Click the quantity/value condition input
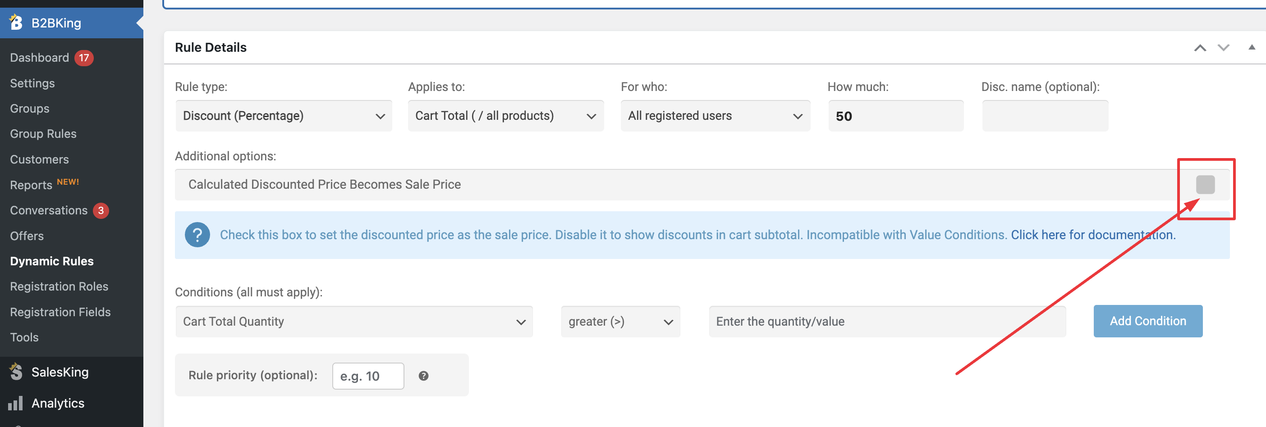Image resolution: width=1266 pixels, height=427 pixels. coord(887,322)
